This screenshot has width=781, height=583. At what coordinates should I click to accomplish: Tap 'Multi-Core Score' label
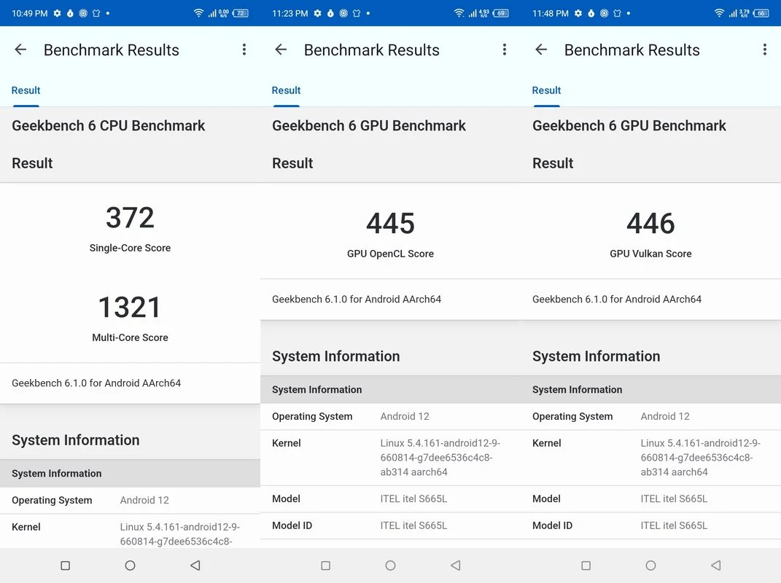pyautogui.click(x=130, y=337)
